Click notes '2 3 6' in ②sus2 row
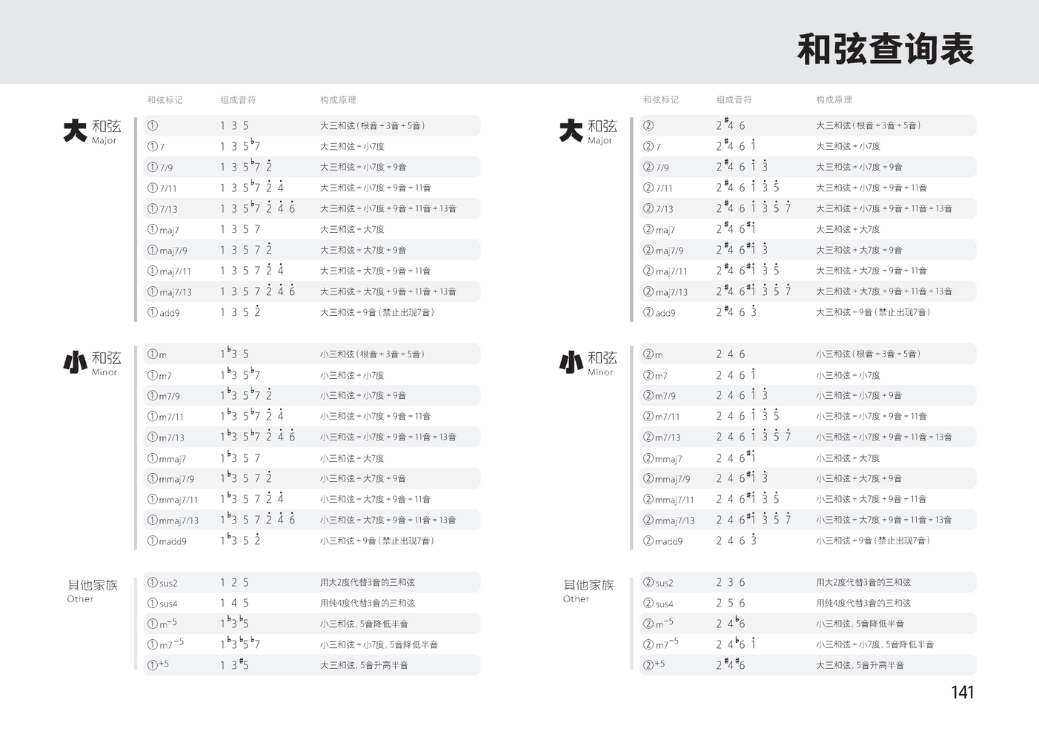This screenshot has width=1039, height=740. click(x=731, y=583)
